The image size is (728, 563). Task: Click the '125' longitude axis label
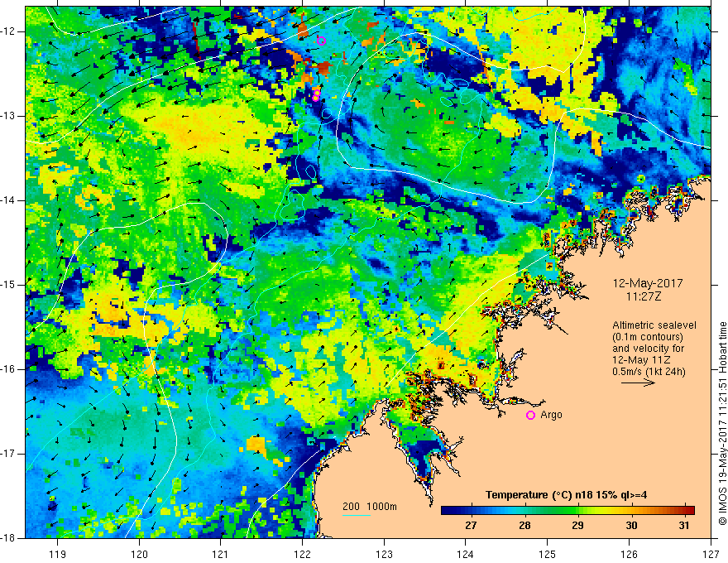click(547, 554)
